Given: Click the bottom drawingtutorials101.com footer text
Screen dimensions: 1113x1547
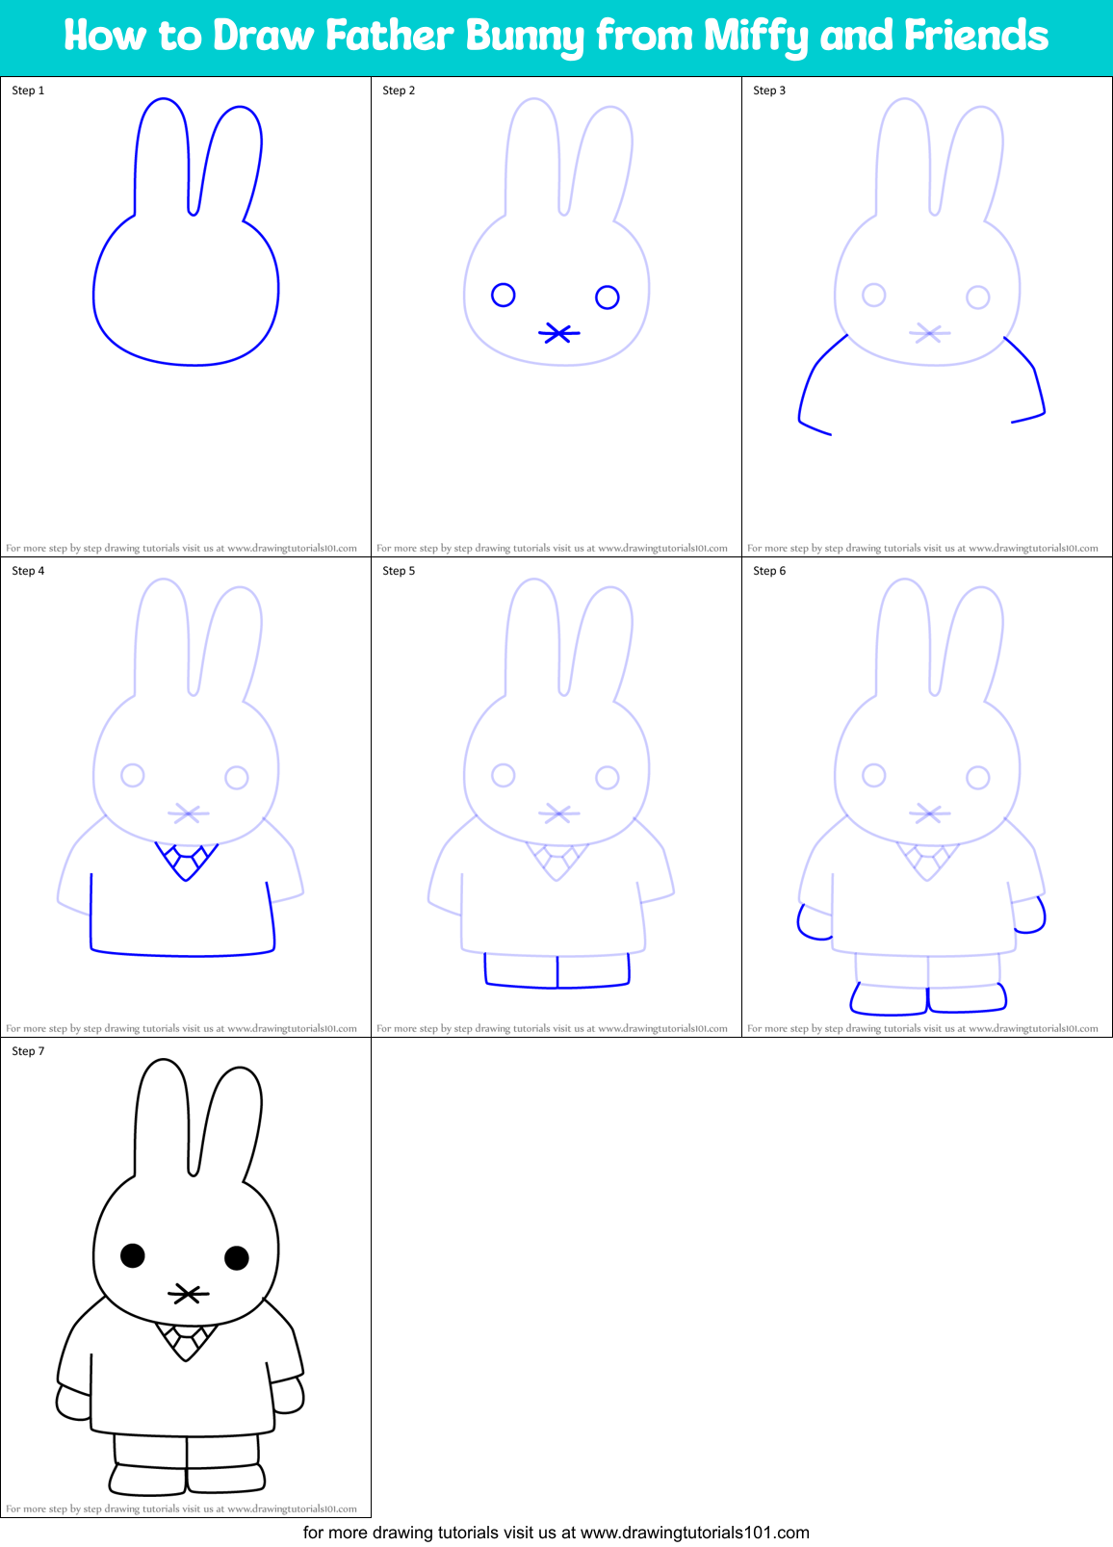Looking at the screenshot, I should click(x=556, y=1533).
